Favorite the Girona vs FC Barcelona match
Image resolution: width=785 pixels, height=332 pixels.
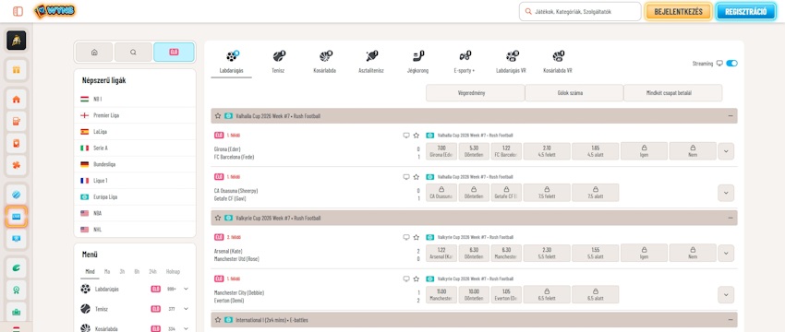tap(416, 136)
